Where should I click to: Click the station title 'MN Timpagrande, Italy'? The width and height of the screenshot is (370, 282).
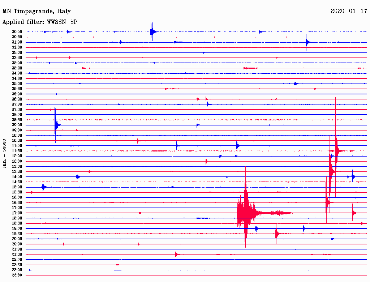36,11
